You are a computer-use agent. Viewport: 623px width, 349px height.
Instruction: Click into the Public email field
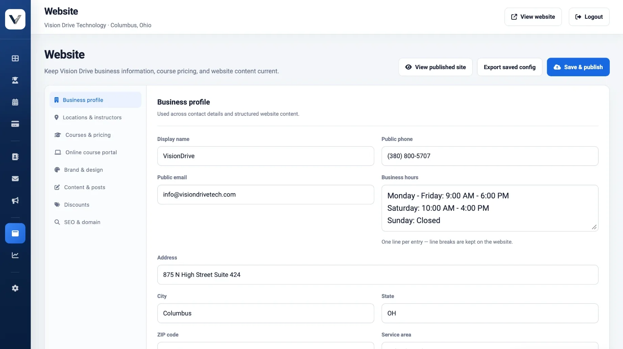[265, 194]
